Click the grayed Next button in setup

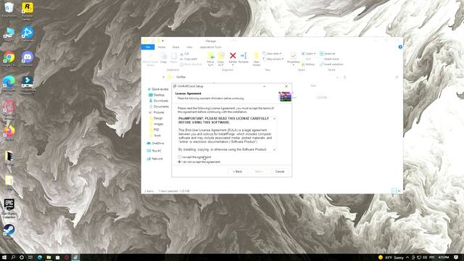click(259, 172)
